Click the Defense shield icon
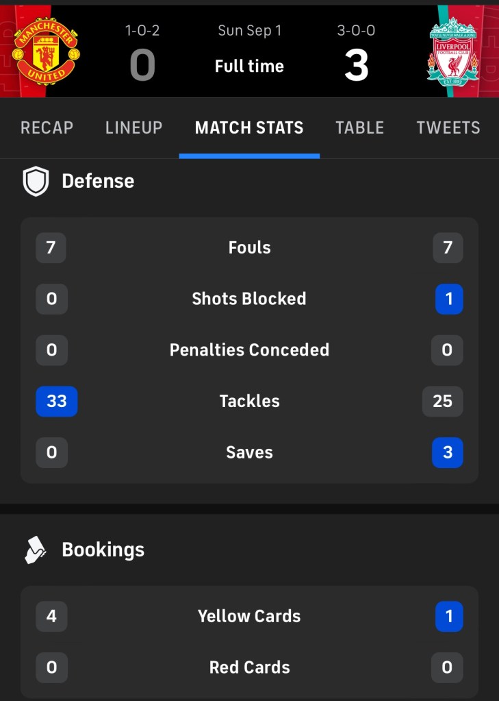 [36, 182]
